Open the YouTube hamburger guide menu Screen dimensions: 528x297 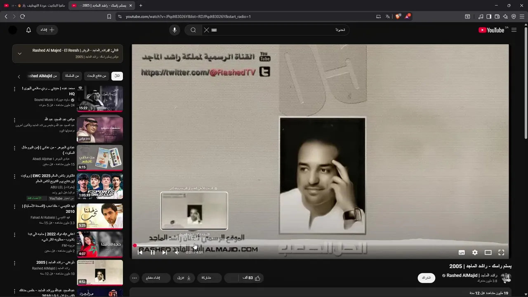[x=514, y=30]
